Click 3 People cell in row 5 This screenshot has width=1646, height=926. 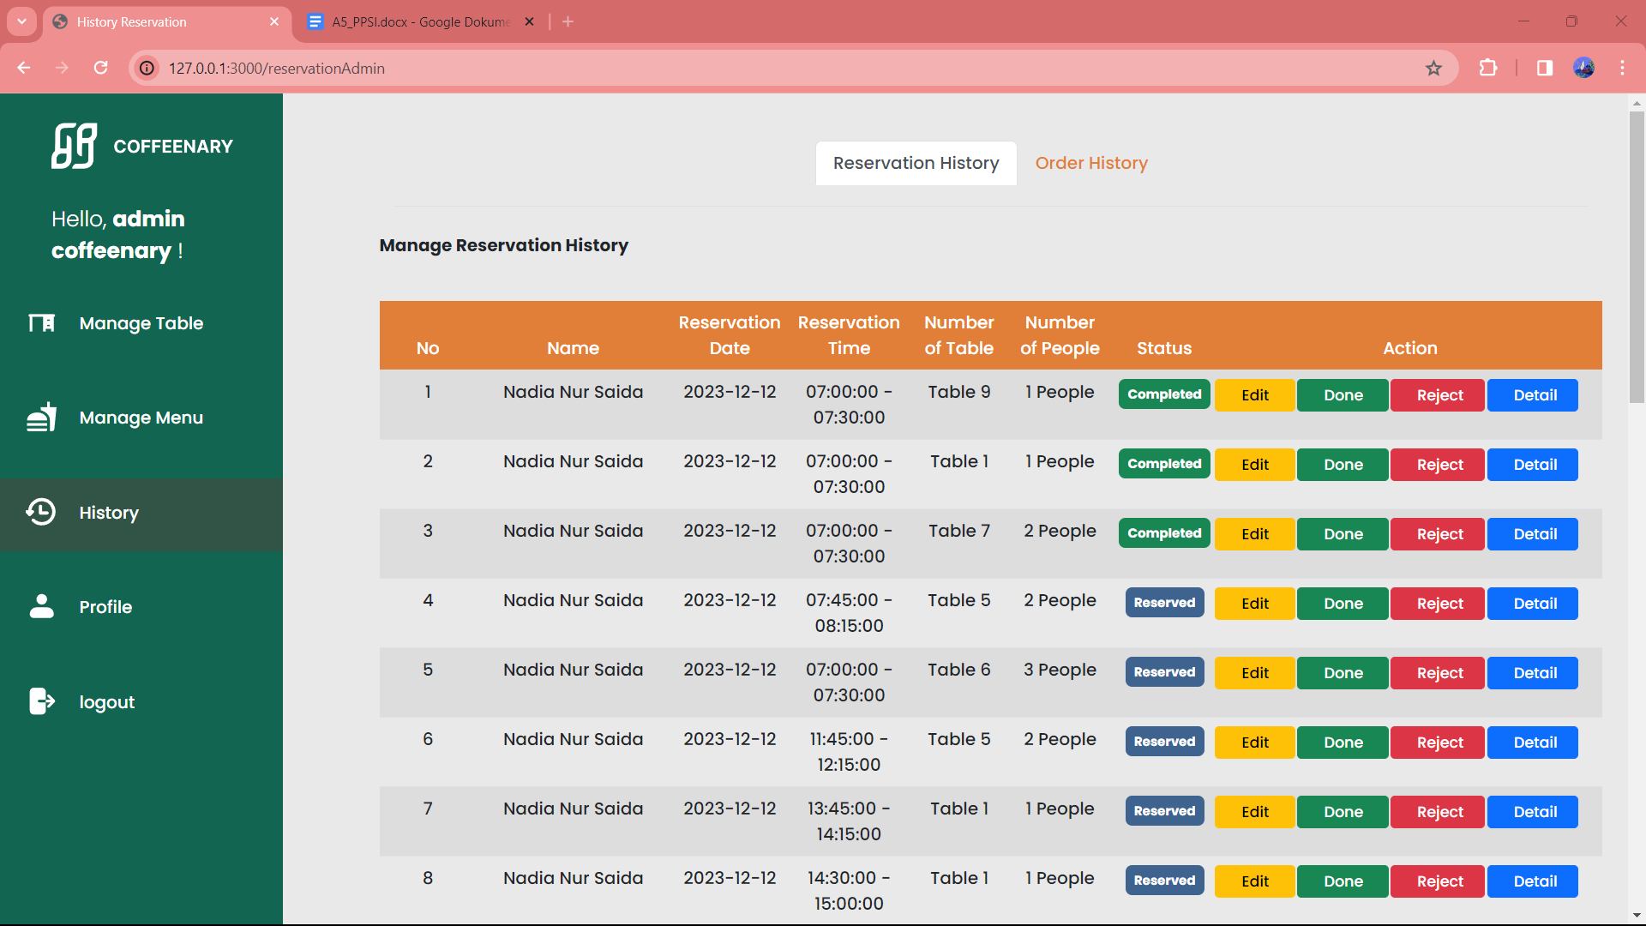click(1060, 670)
